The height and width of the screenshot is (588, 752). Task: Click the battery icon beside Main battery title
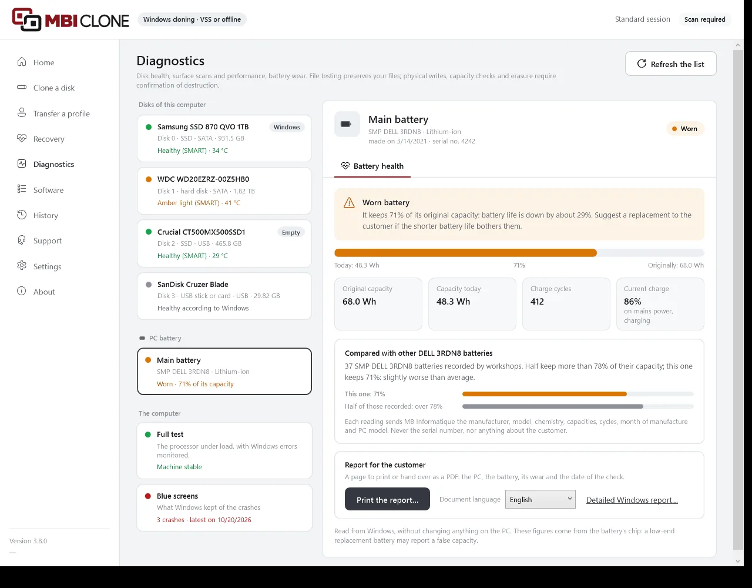click(x=347, y=124)
